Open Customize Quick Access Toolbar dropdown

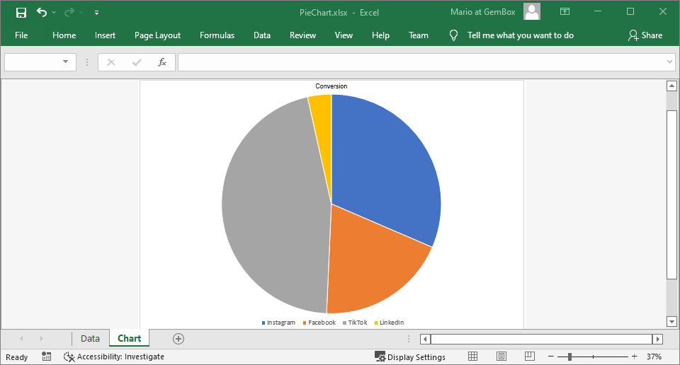tap(96, 13)
